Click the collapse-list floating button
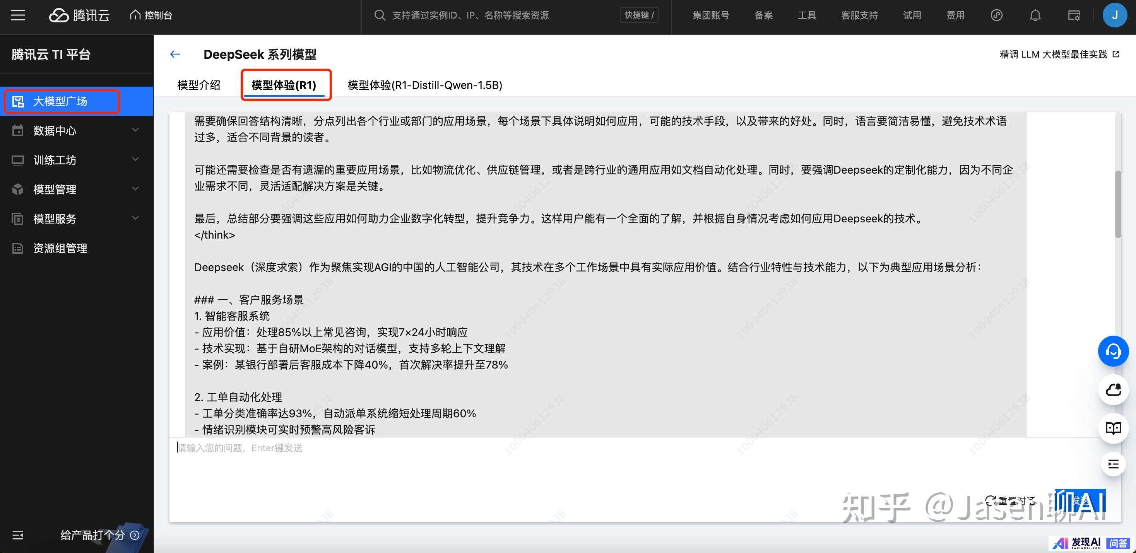 (1113, 464)
